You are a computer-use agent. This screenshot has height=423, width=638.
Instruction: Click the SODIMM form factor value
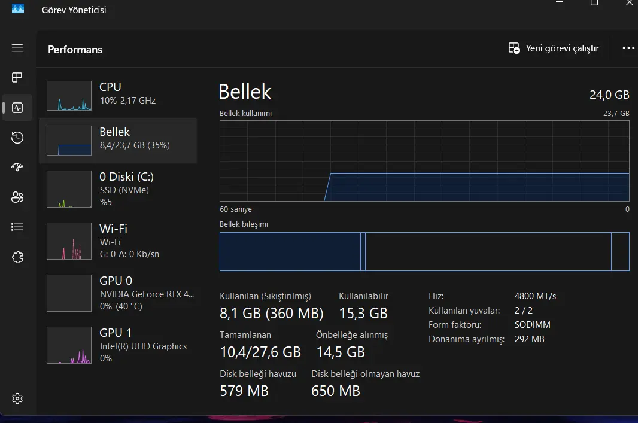[532, 324]
